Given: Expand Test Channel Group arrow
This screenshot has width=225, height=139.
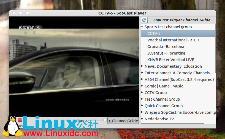Looking at the screenshot, I should coord(142,99).
